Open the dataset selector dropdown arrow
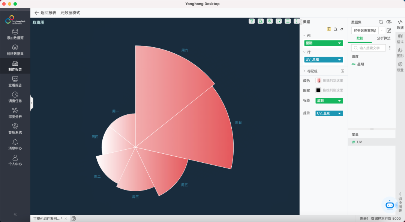The image size is (405, 222). tap(381, 30)
